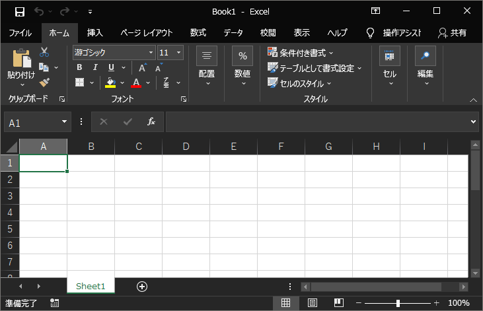Click the Insert Function fx icon
Screen dimensions: 483x311
pos(151,122)
